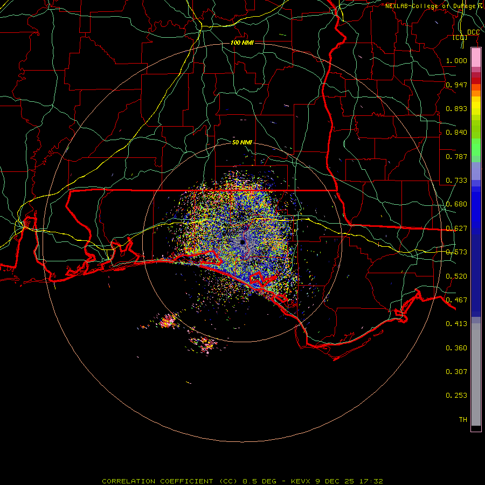Click the TH threshold label on the legend
This screenshot has height=485, width=485.
tap(463, 420)
